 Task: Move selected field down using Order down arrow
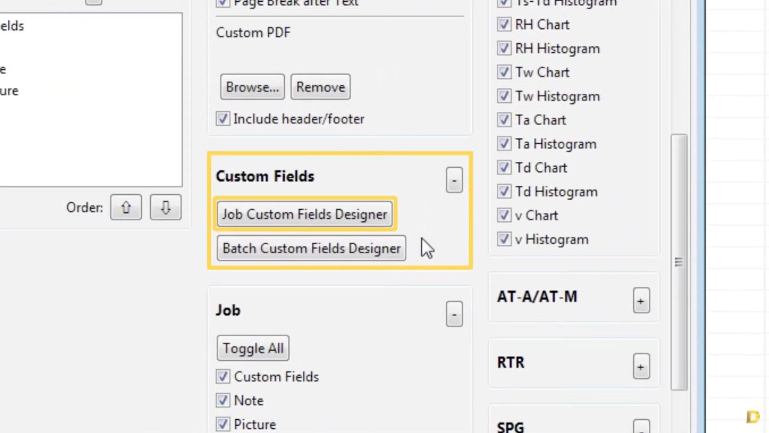coord(165,207)
